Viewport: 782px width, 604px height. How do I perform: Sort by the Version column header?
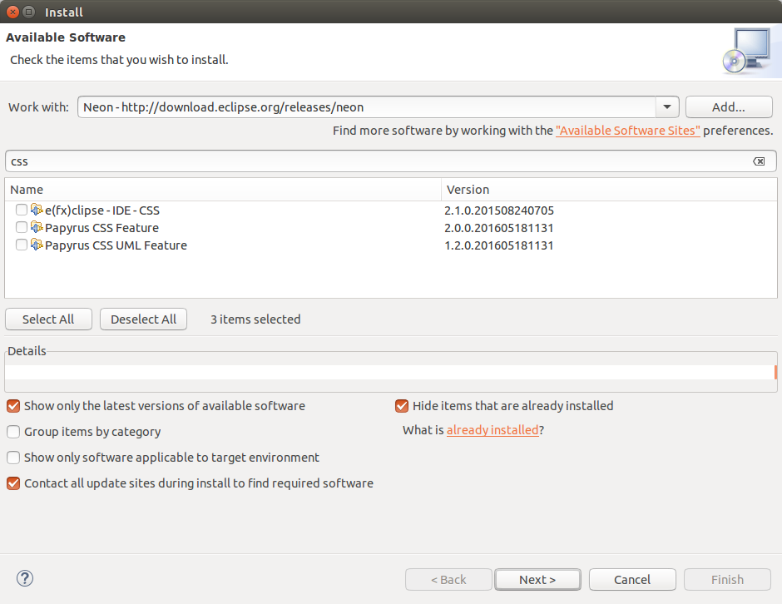609,190
